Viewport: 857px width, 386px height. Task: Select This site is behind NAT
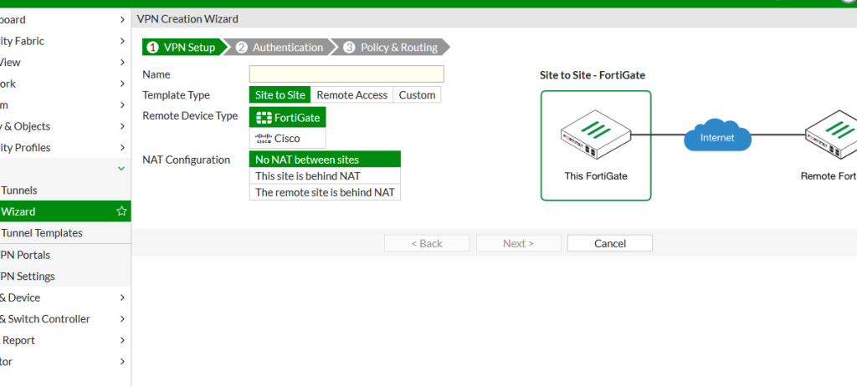click(325, 175)
